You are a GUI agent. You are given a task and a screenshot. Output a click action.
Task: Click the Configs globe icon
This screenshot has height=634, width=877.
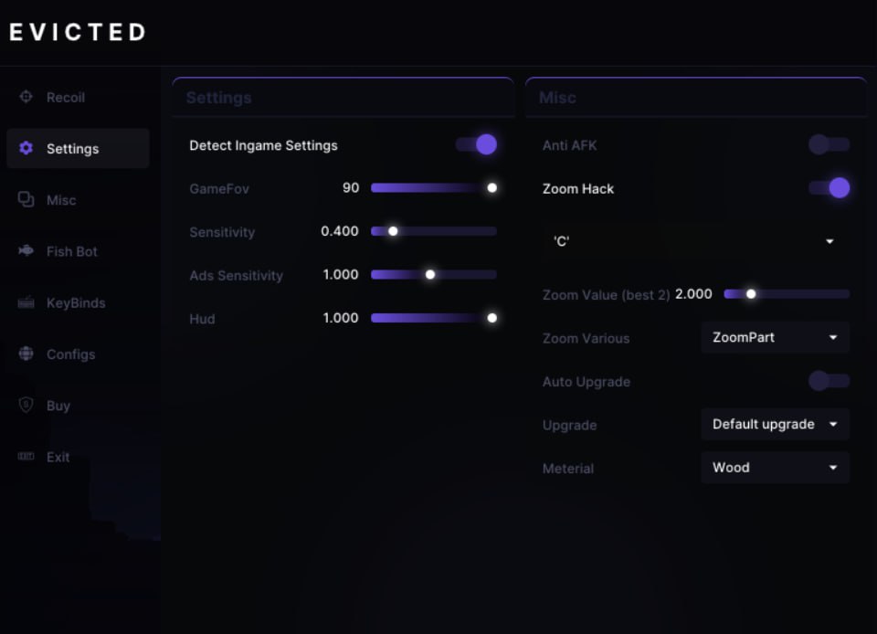click(26, 354)
